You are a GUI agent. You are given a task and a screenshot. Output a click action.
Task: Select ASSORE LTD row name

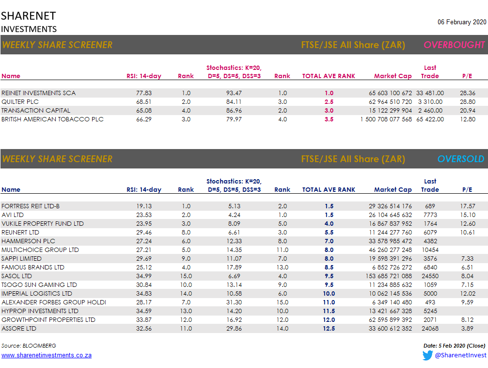19,328
